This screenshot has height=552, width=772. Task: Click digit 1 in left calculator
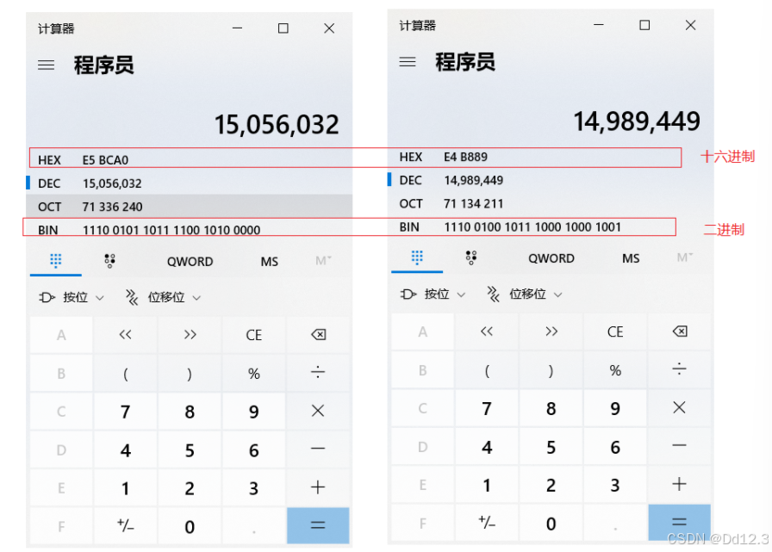(x=126, y=488)
